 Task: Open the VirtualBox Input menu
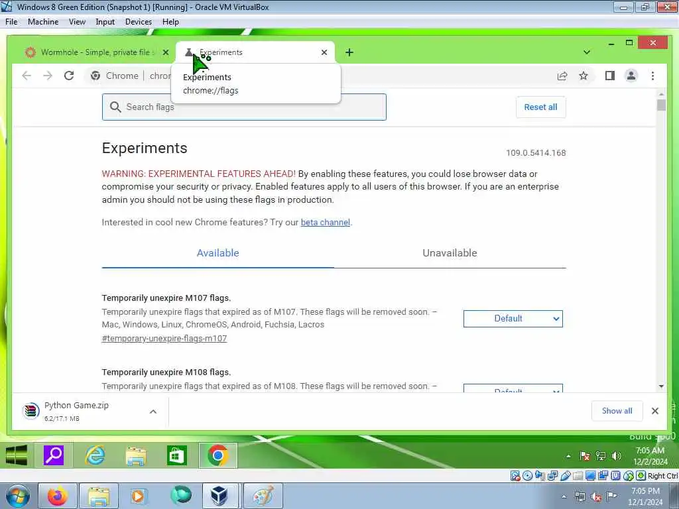pos(105,22)
